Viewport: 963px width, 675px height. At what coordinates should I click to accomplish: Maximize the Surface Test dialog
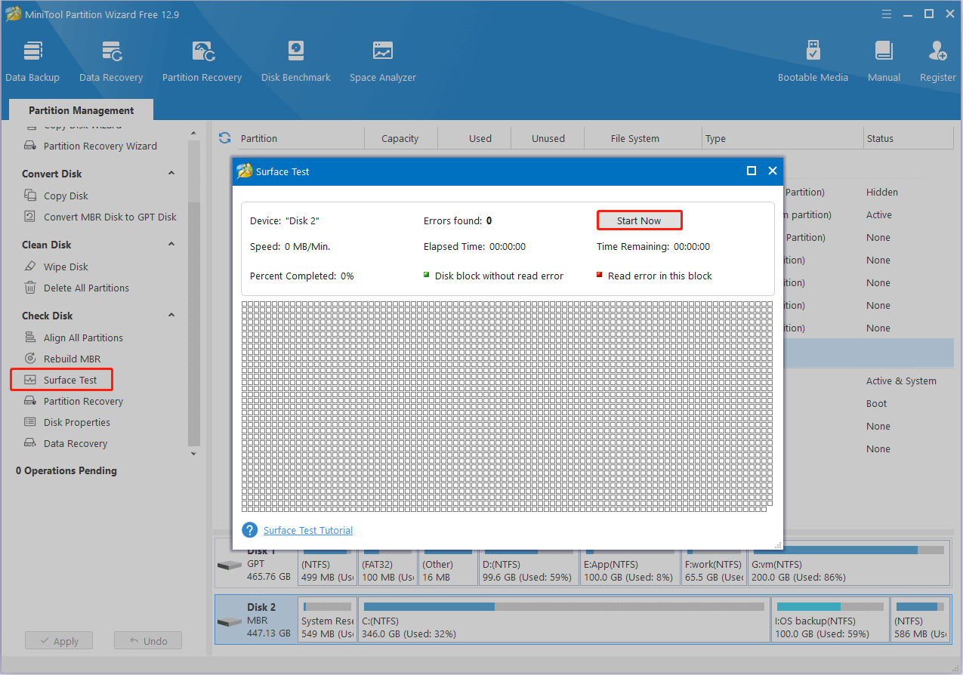coord(752,171)
